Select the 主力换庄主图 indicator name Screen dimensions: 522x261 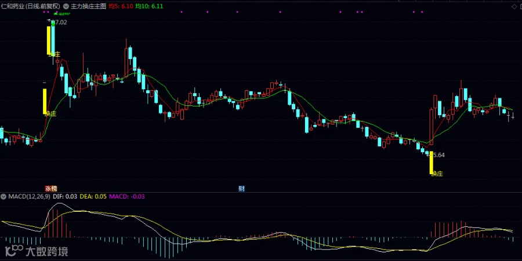(x=88, y=6)
